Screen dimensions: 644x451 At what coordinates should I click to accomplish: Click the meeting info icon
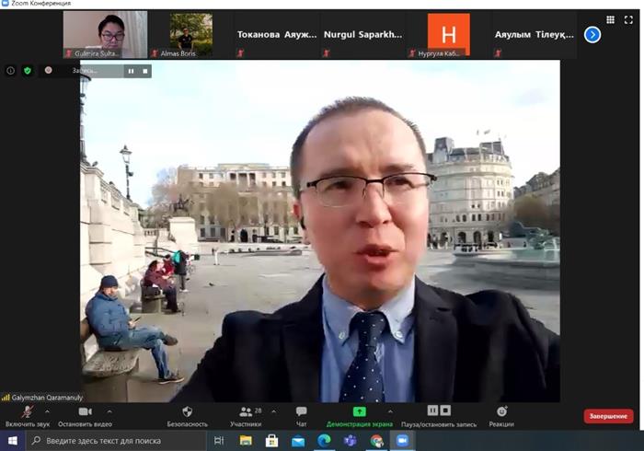point(11,70)
